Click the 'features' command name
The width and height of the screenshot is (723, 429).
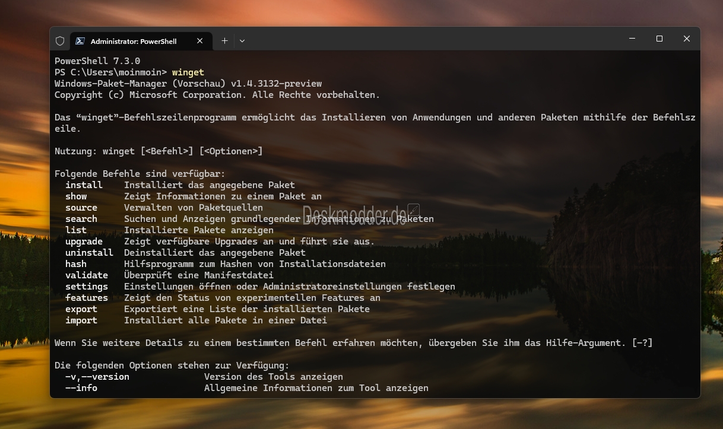[x=87, y=298]
